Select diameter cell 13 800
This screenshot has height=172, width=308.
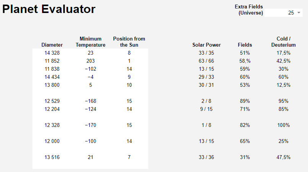click(x=52, y=85)
